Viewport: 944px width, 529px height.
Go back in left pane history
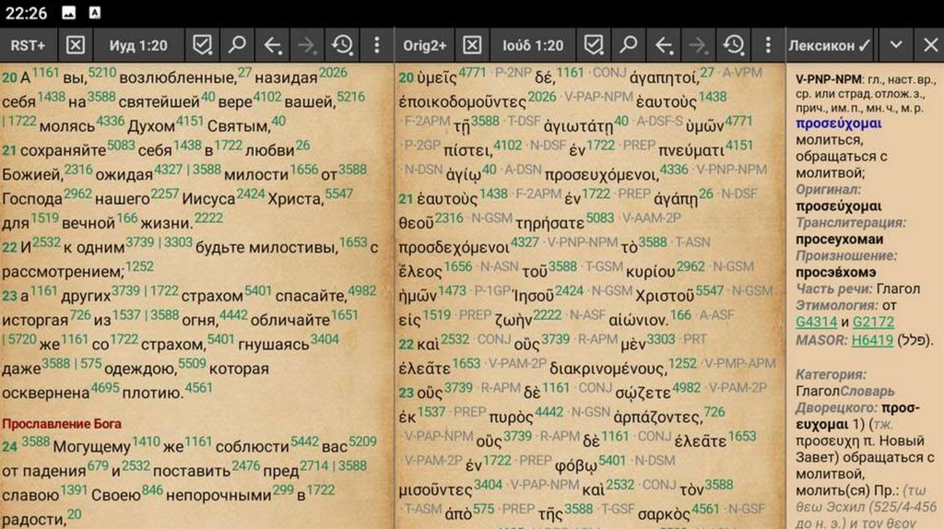272,45
